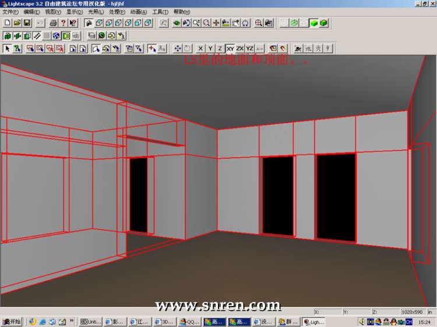The image size is (437, 327).
Task: Toggle the ZX plane constraint
Action: (x=240, y=48)
